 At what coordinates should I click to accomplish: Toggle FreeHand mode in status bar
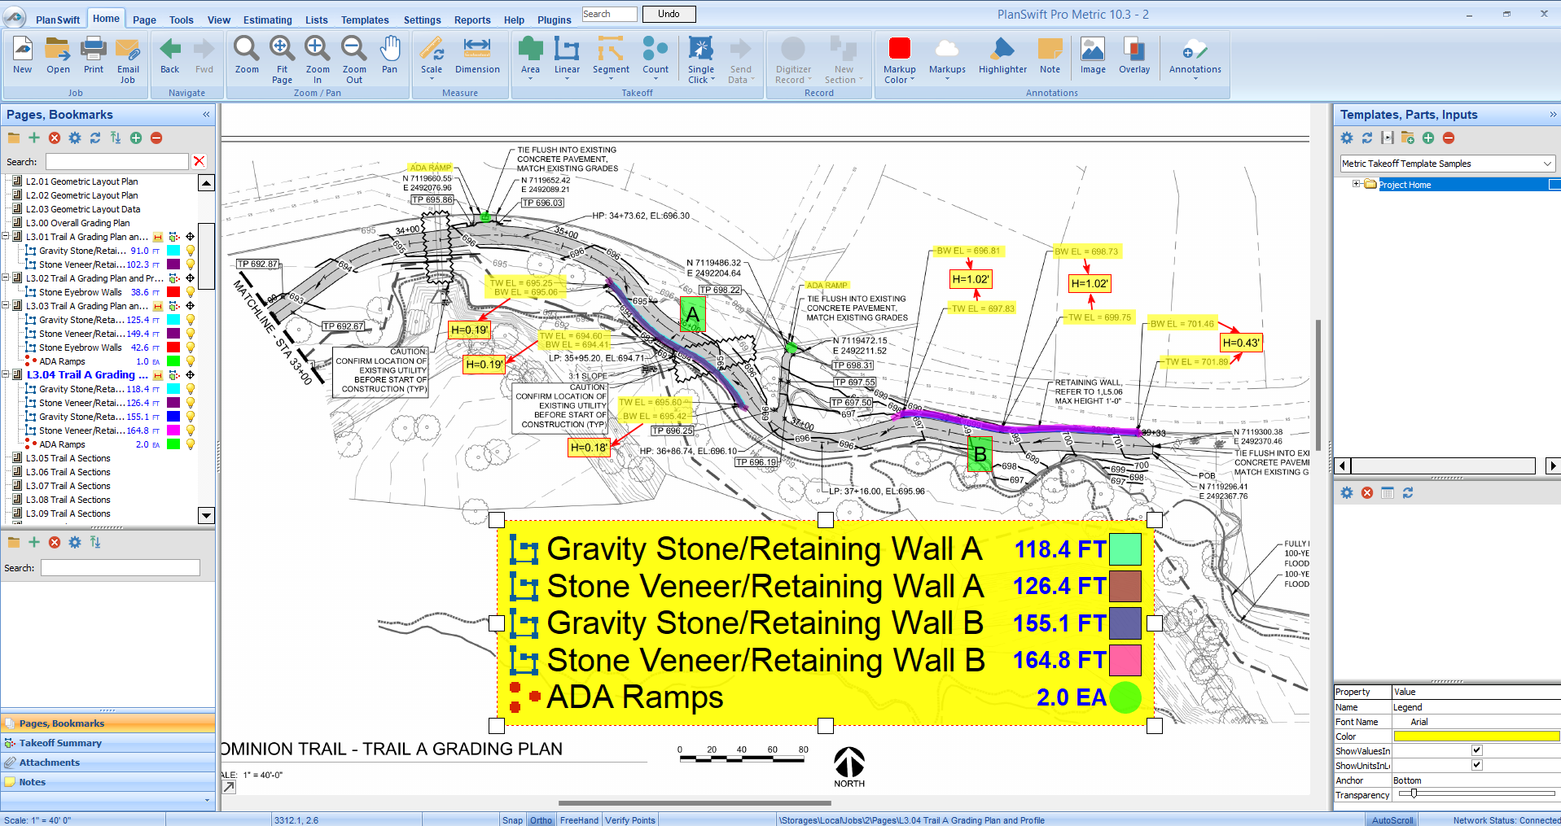click(x=579, y=819)
